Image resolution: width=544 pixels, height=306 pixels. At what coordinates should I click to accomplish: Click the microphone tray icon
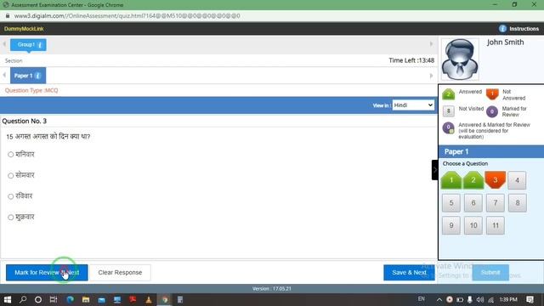[470, 299]
